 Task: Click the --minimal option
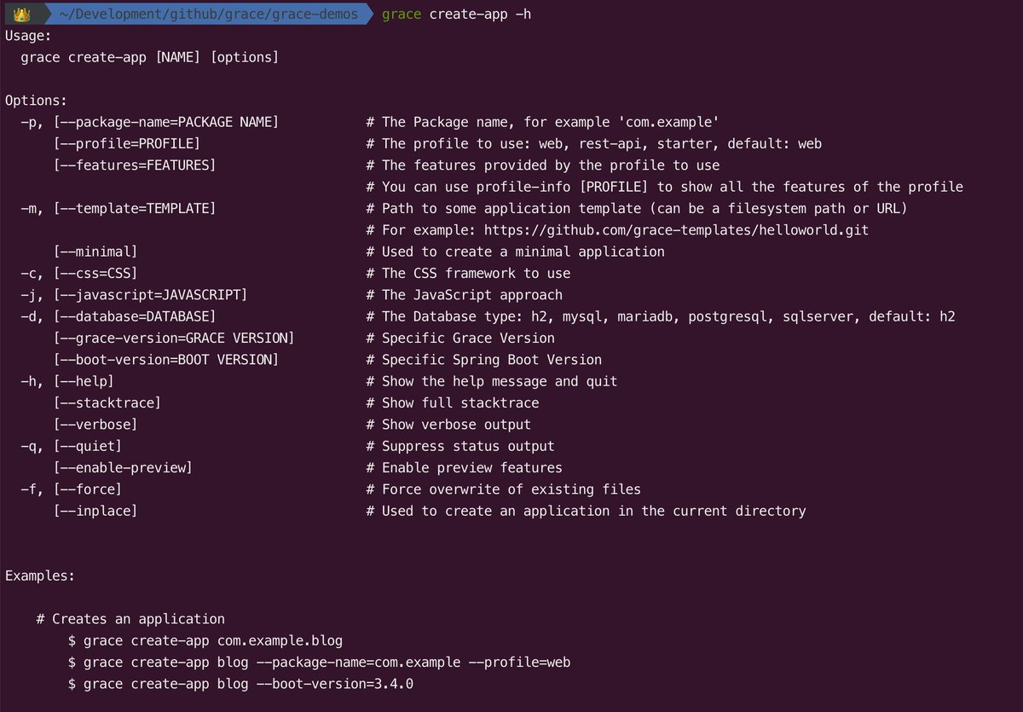[x=95, y=252]
